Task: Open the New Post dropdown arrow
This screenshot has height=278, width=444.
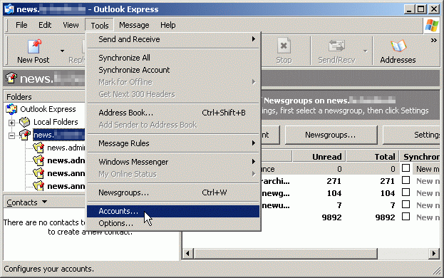Action: (x=62, y=51)
